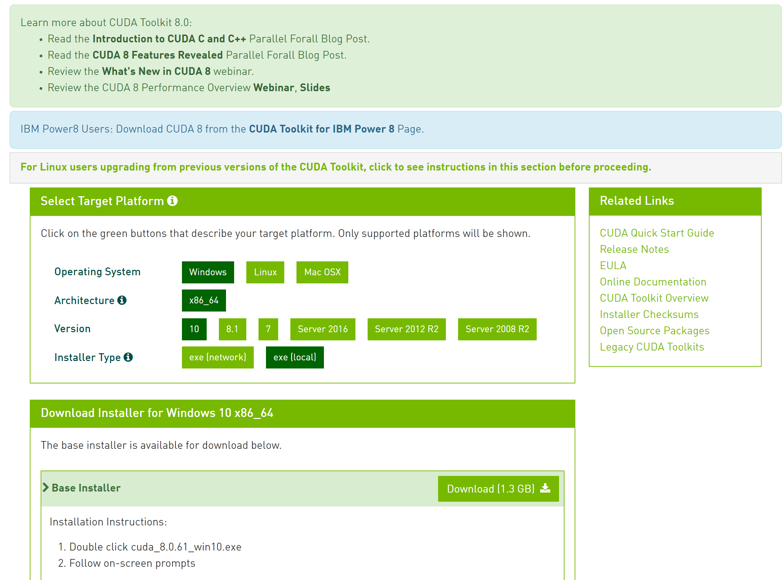Click the download arrow icon in Download button
783x580 pixels.
(545, 488)
